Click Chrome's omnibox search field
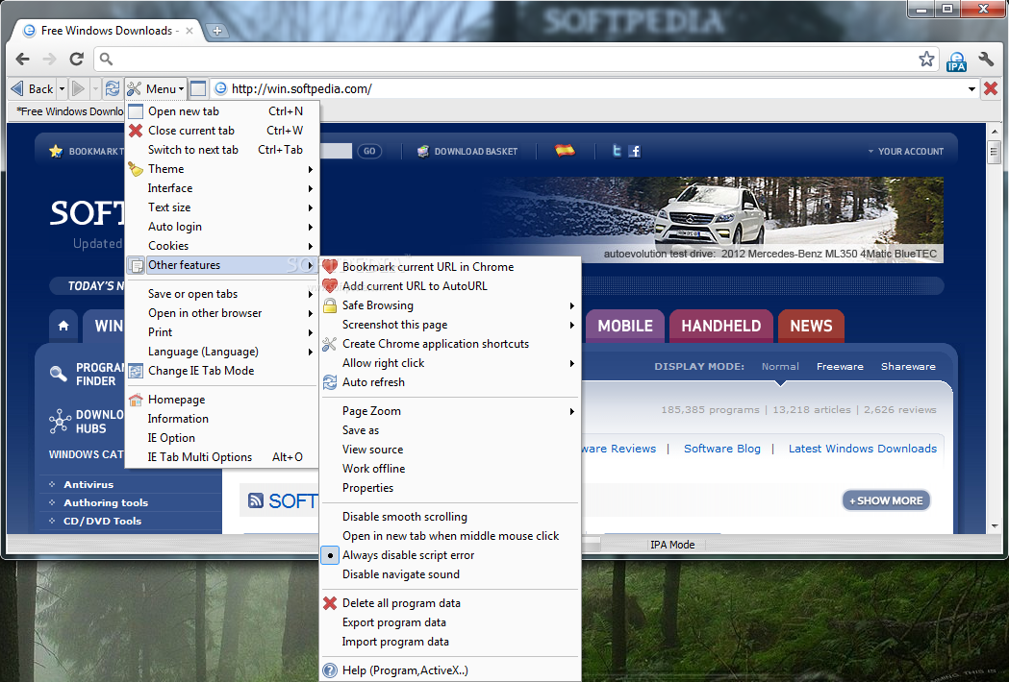1009x682 pixels. coord(509,60)
